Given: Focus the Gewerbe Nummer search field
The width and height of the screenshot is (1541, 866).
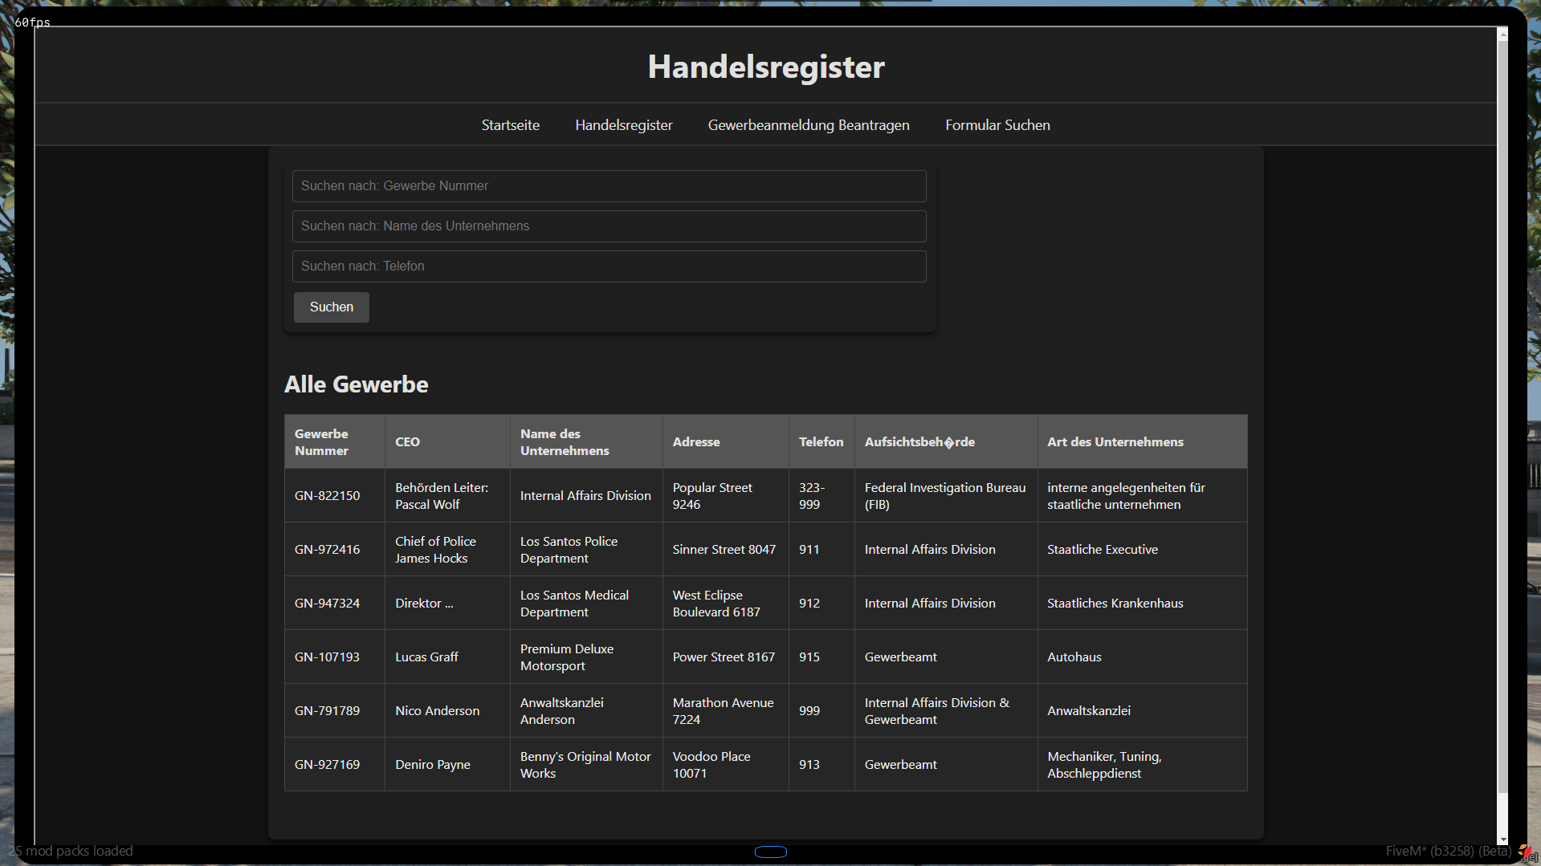Looking at the screenshot, I should 609,186.
